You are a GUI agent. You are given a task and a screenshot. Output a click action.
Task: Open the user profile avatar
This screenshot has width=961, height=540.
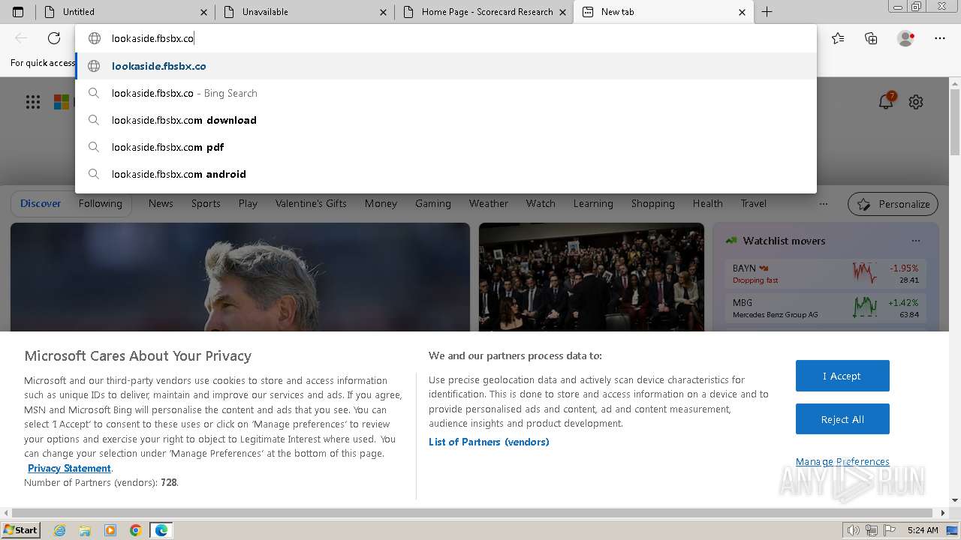point(906,38)
